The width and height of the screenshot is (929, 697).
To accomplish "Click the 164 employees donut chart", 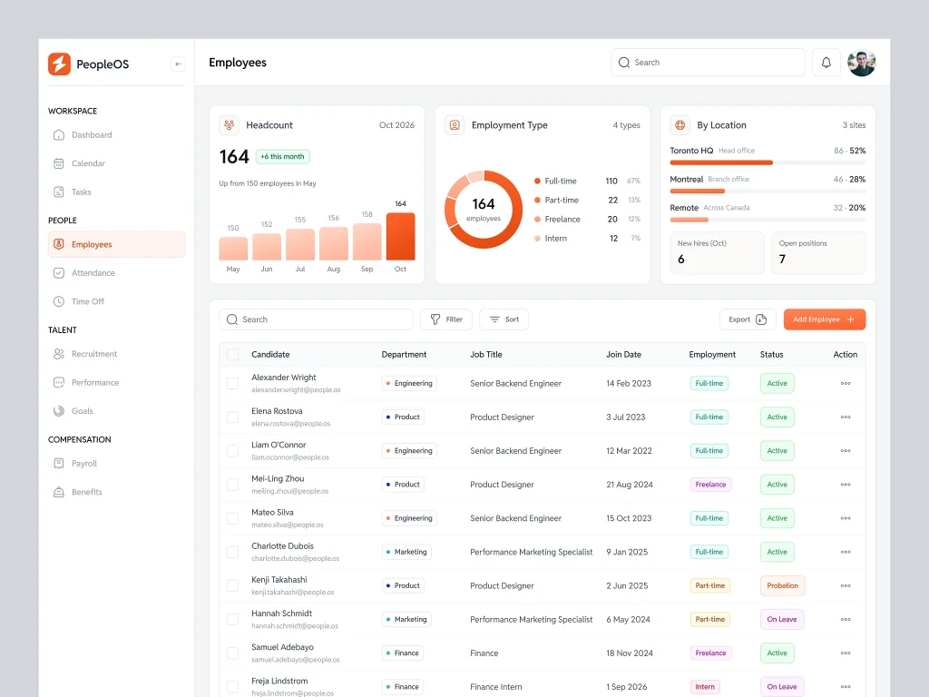I will (484, 210).
